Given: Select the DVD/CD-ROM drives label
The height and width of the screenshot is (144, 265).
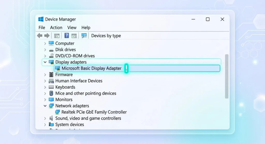Looking at the screenshot, I should coord(75,56).
